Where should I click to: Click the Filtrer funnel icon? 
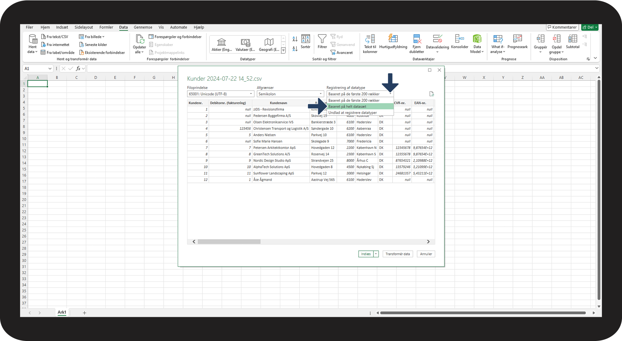tap(322, 39)
